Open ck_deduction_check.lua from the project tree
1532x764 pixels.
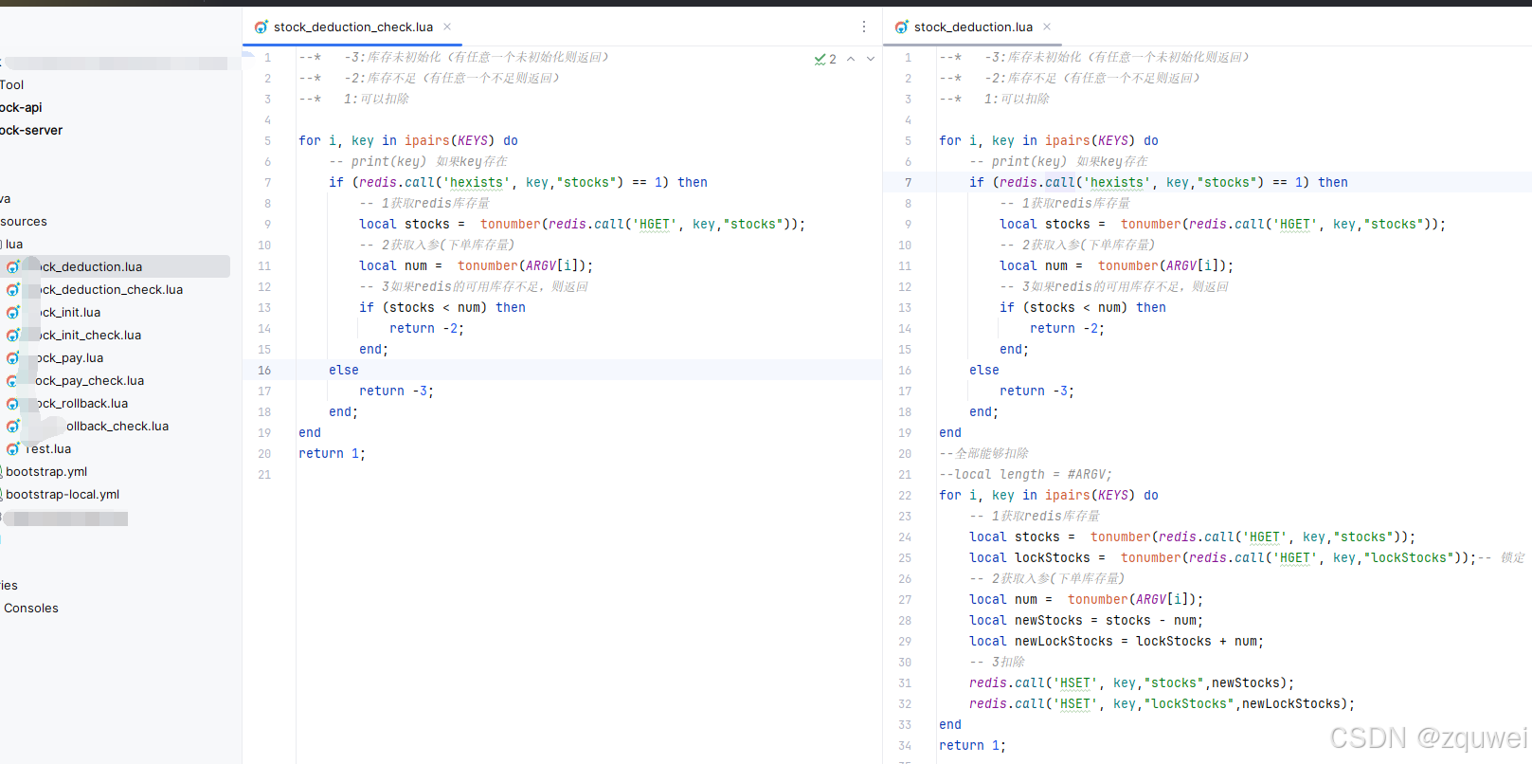coord(111,290)
